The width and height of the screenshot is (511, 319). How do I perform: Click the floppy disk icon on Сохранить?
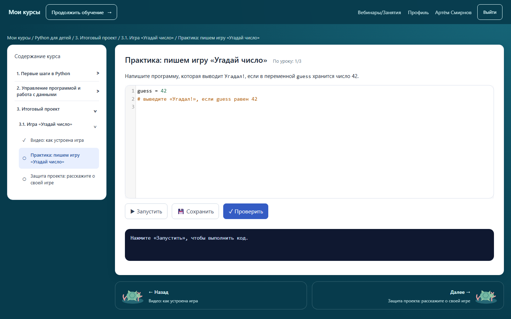point(181,211)
